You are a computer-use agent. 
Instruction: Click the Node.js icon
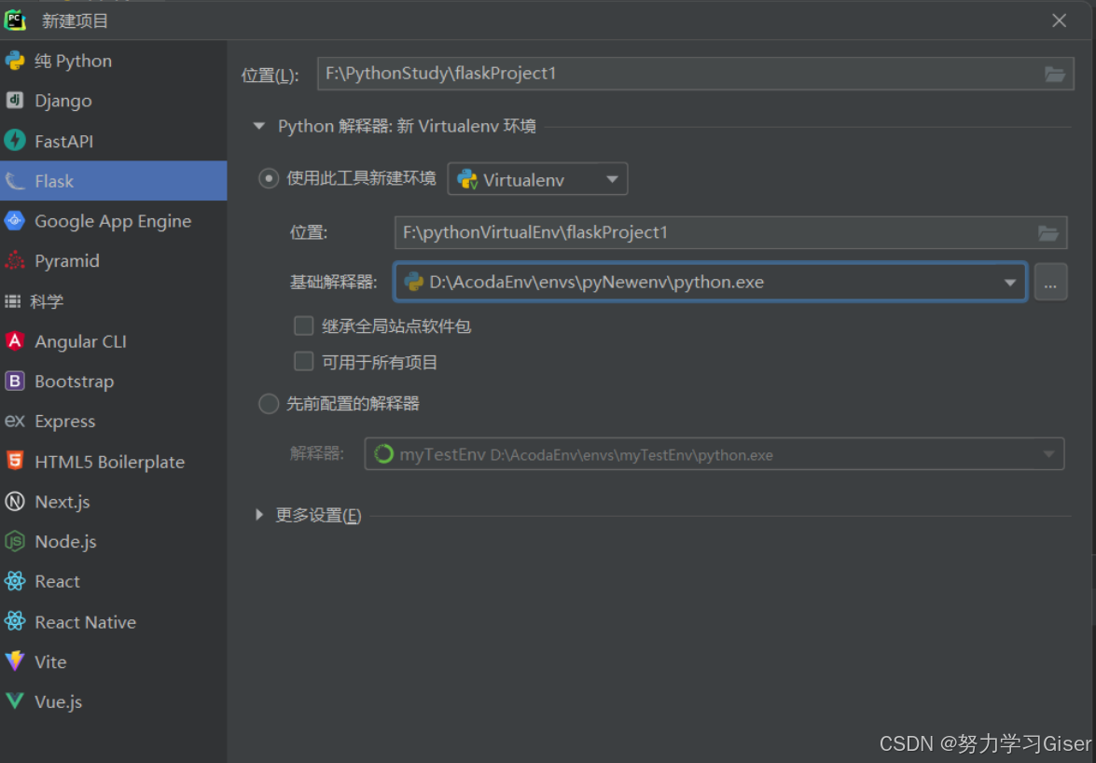coord(15,541)
